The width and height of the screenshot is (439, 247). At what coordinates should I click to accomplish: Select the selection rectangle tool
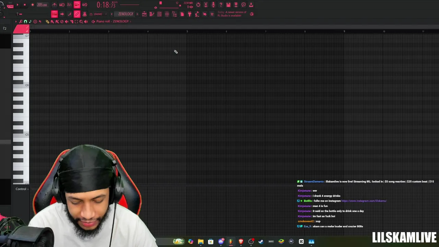coord(76,21)
